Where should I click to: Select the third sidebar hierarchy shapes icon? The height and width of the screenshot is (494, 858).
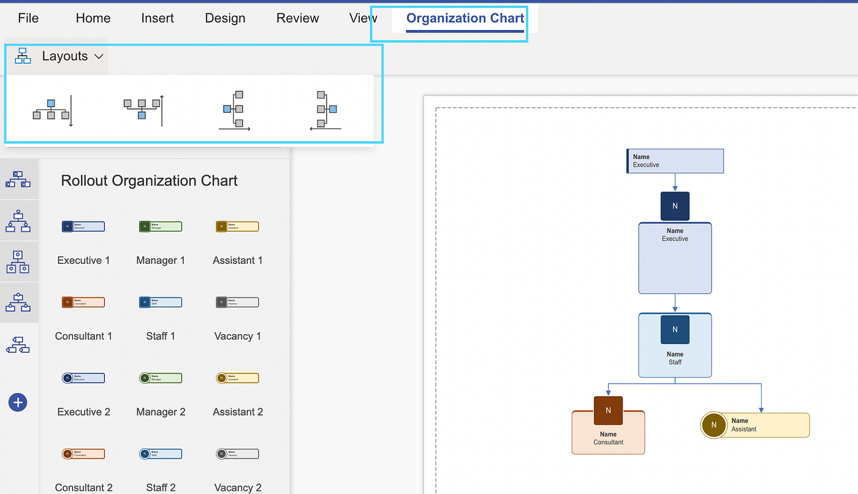point(19,261)
